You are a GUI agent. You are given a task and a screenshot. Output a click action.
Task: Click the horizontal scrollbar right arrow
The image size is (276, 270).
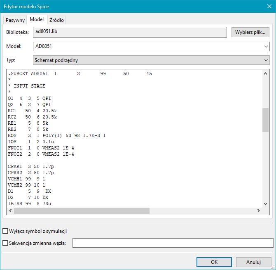(x=258, y=211)
